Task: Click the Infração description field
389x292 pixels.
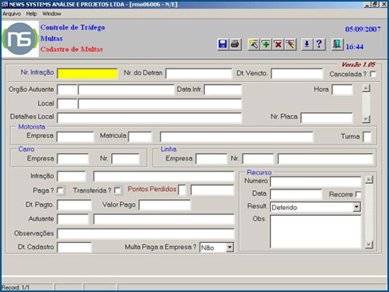Action: pos(164,176)
